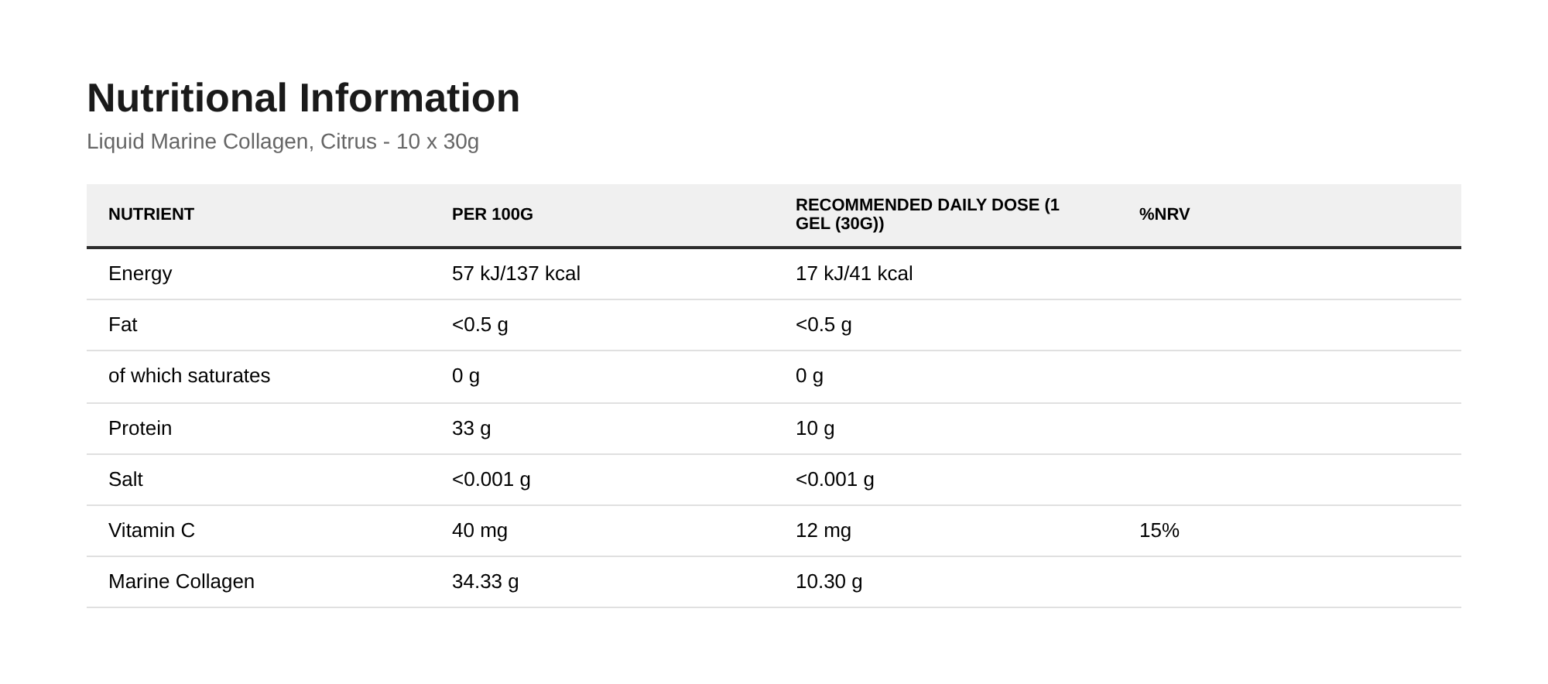The height and width of the screenshot is (684, 1548).
Task: Click the 'of which saturates' row label
Action: [189, 376]
